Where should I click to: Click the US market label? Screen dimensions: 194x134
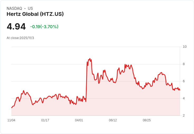click(30, 8)
